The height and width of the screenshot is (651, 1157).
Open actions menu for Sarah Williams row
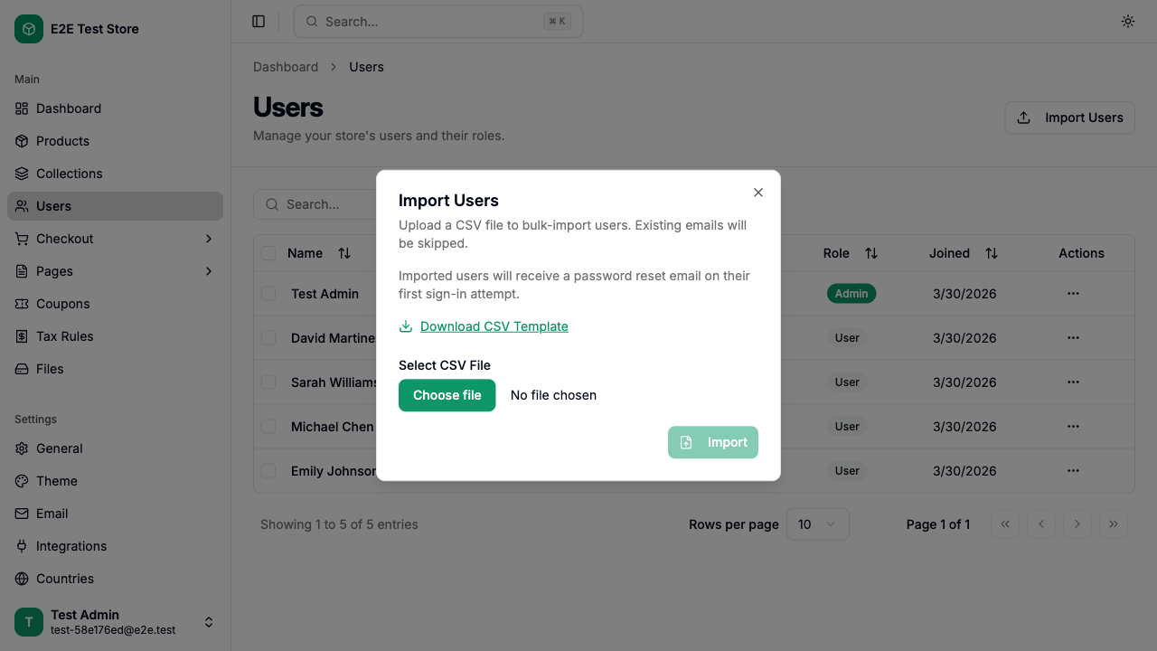click(x=1073, y=382)
